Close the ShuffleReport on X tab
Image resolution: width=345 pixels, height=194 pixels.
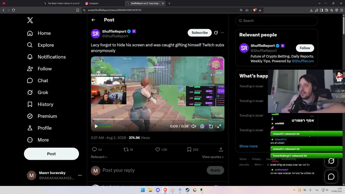[163, 4]
